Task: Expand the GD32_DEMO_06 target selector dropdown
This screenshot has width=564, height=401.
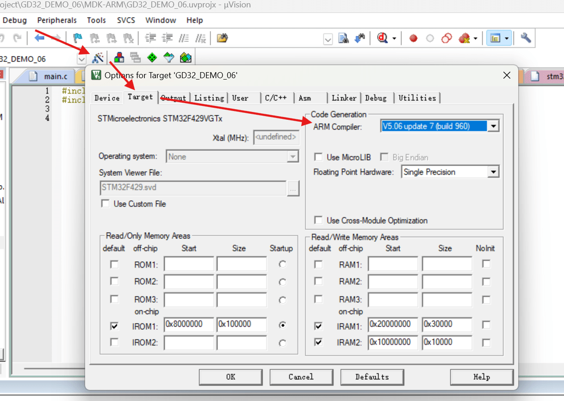Action: tap(82, 59)
